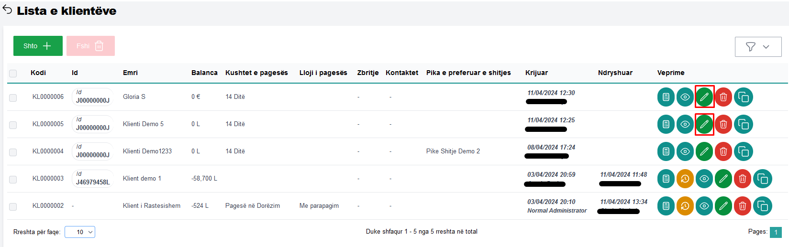This screenshot has width=789, height=247.
Task: Expand the filter dropdown
Action: click(758, 47)
